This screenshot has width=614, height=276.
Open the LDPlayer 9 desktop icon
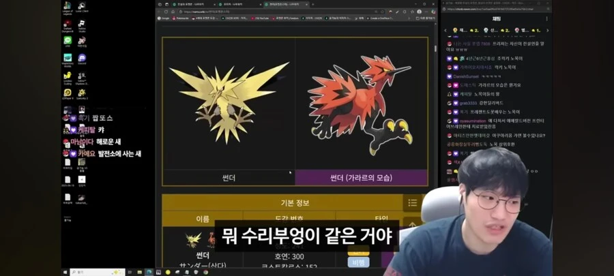[68, 94]
